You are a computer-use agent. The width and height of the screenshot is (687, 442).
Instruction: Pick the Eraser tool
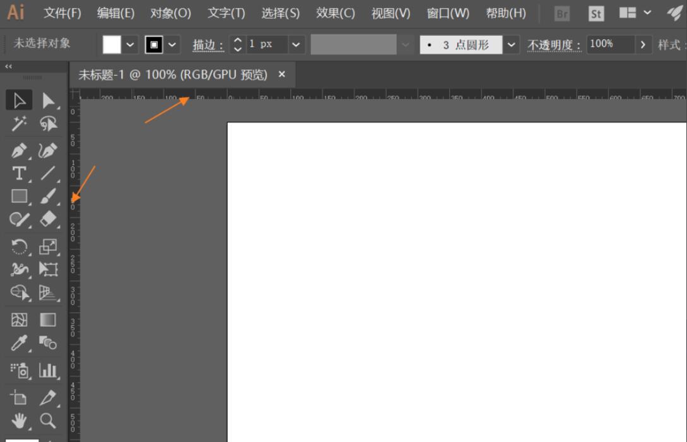[48, 219]
